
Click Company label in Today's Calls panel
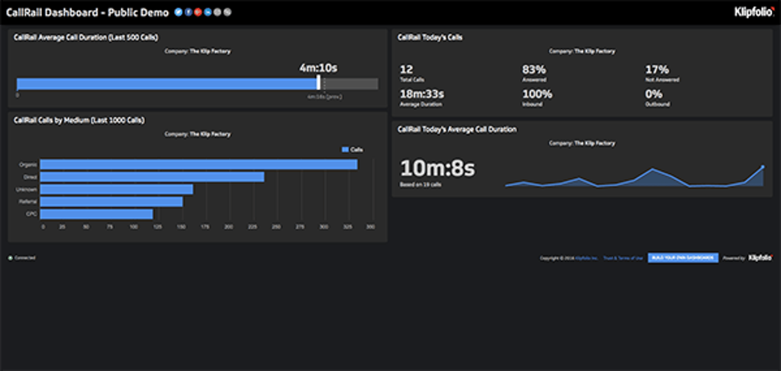(x=582, y=51)
